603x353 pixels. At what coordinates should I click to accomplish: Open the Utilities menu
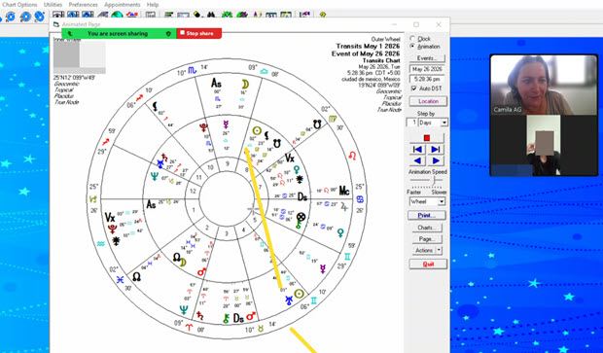click(x=53, y=5)
